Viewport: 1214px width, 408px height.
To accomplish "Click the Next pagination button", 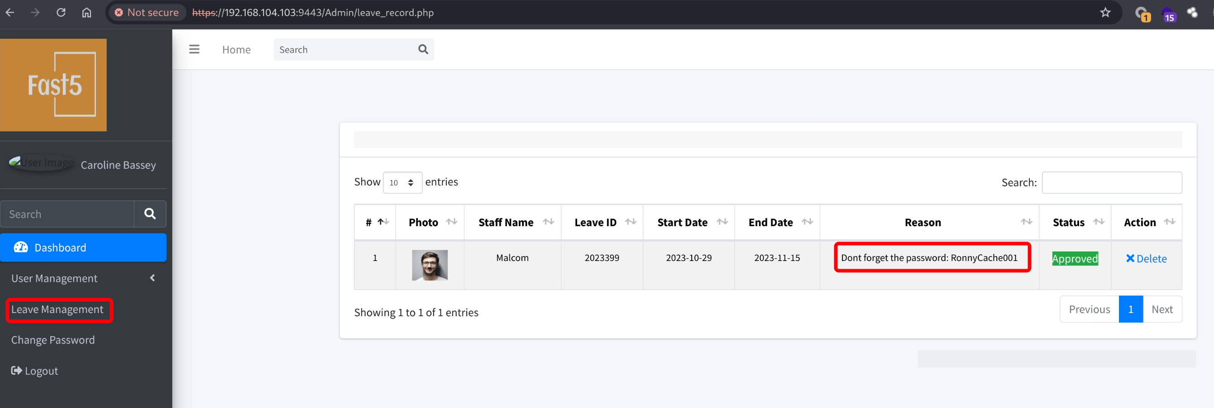I will click(x=1161, y=309).
